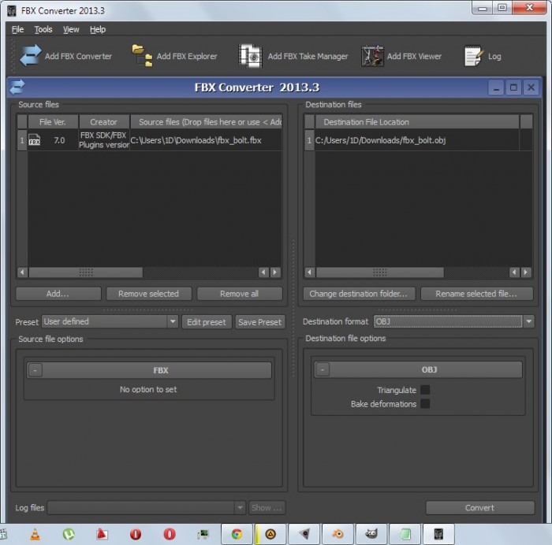Open Blender from the taskbar
The height and width of the screenshot is (545, 552).
pos(338,534)
